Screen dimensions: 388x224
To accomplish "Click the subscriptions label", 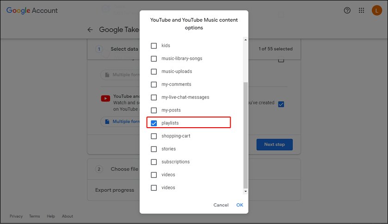I will coord(175,162).
